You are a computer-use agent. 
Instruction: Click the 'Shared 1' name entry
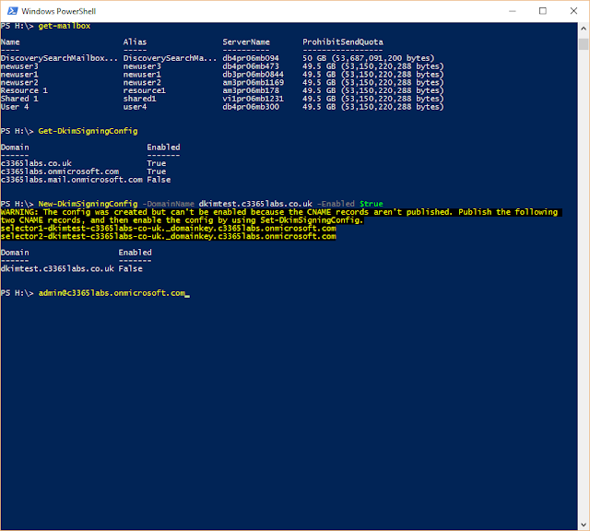(x=19, y=99)
